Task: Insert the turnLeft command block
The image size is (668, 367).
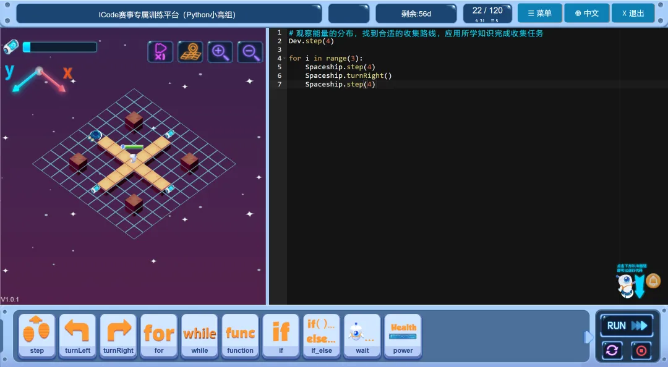Action: 77,336
